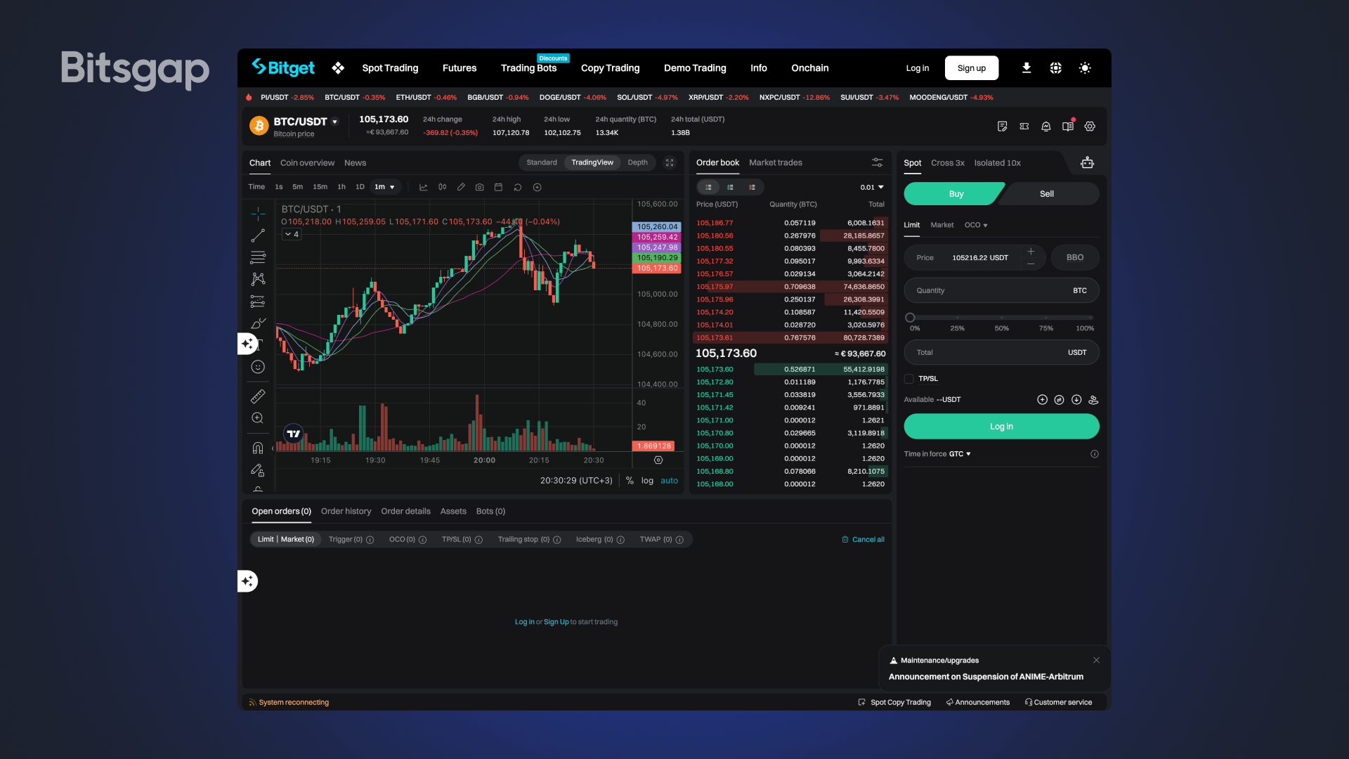This screenshot has height=759, width=1349.
Task: Open Customer service link in footer
Action: coord(1058,702)
